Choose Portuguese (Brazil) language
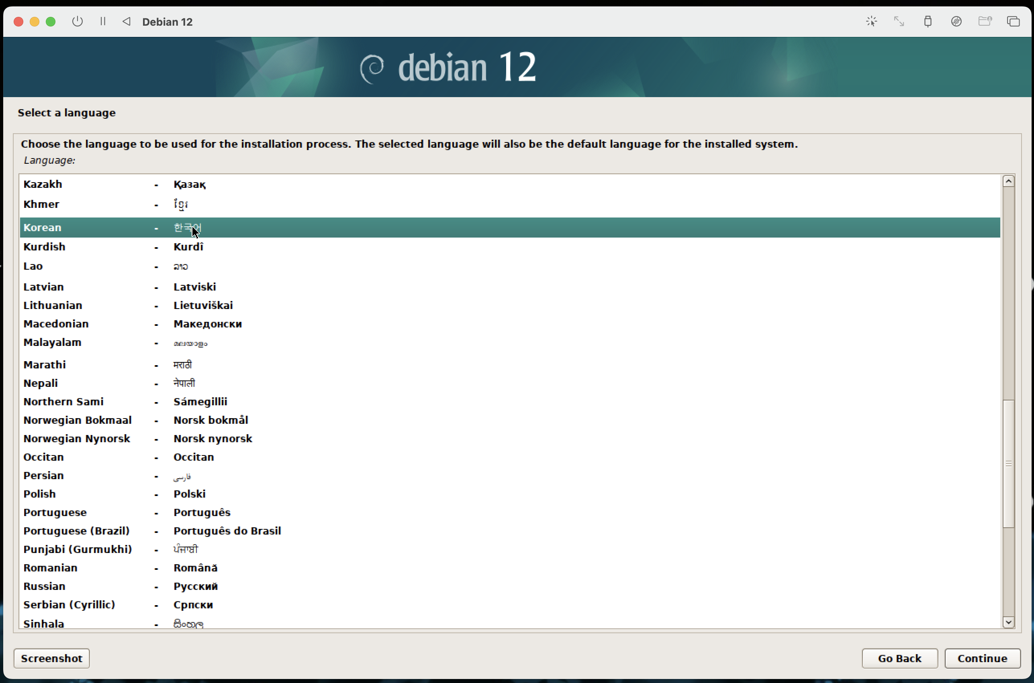The width and height of the screenshot is (1034, 683). 510,531
